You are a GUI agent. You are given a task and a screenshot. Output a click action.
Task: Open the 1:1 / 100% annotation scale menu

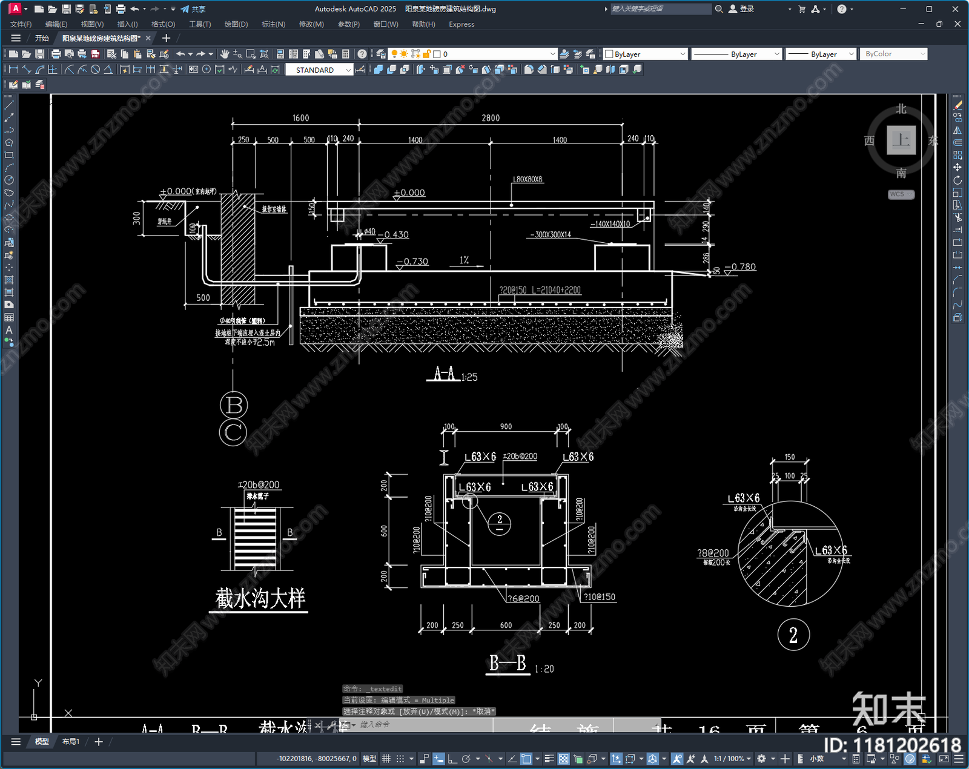732,759
